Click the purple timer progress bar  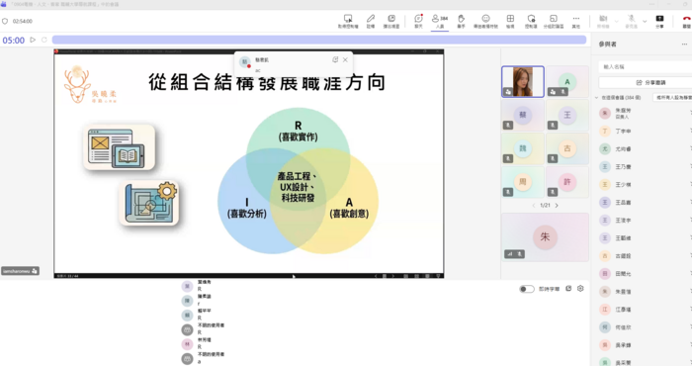point(319,40)
